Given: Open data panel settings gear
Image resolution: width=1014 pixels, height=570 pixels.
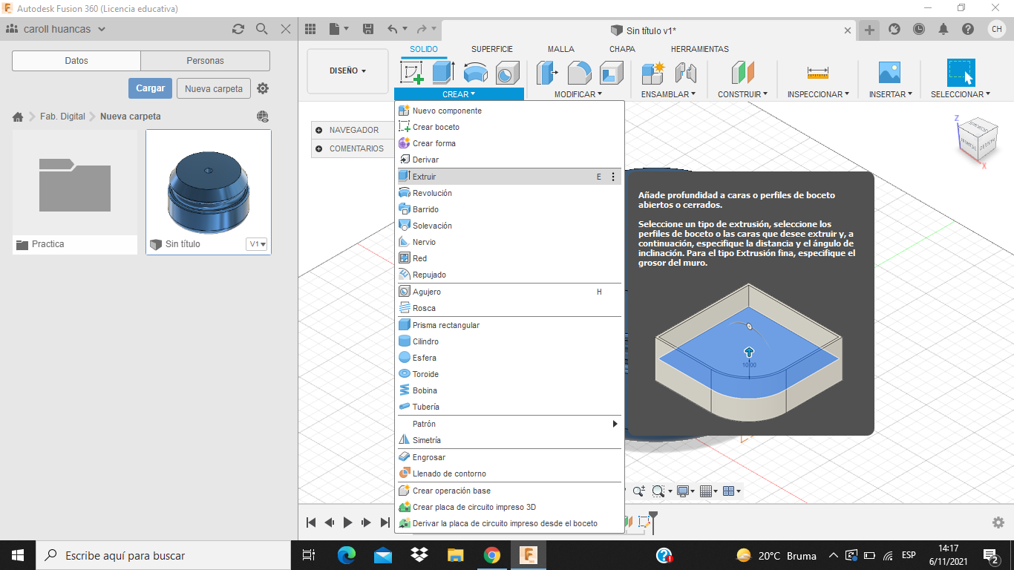Looking at the screenshot, I should tap(263, 88).
